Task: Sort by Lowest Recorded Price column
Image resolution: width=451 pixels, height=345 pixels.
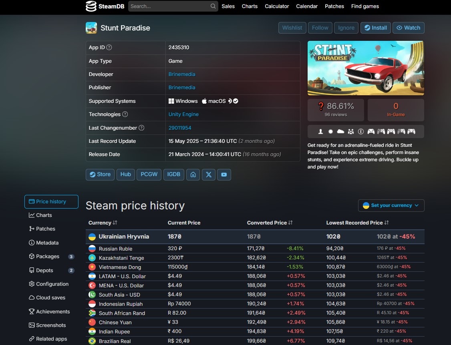Action: tap(358, 223)
